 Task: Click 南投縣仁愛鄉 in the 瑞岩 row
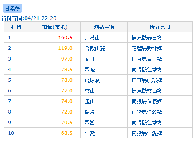click(x=147, y=112)
